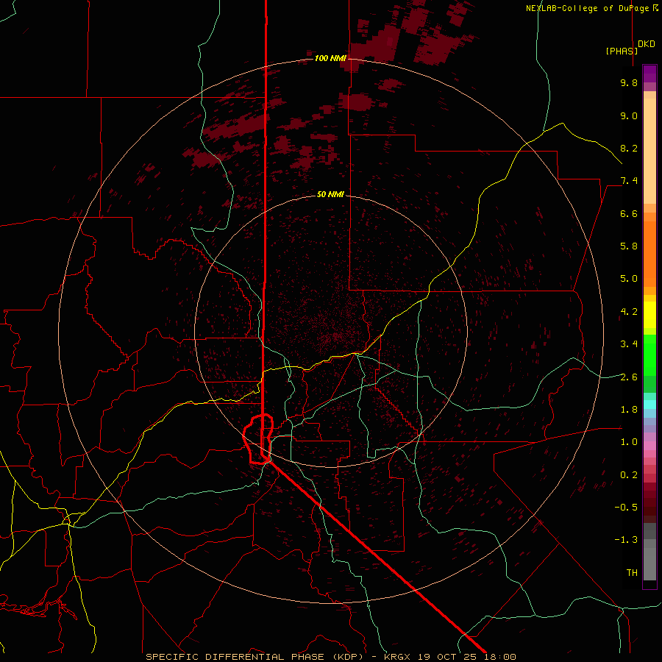Select the 2.6 legend value
The image size is (662, 662).
[629, 377]
